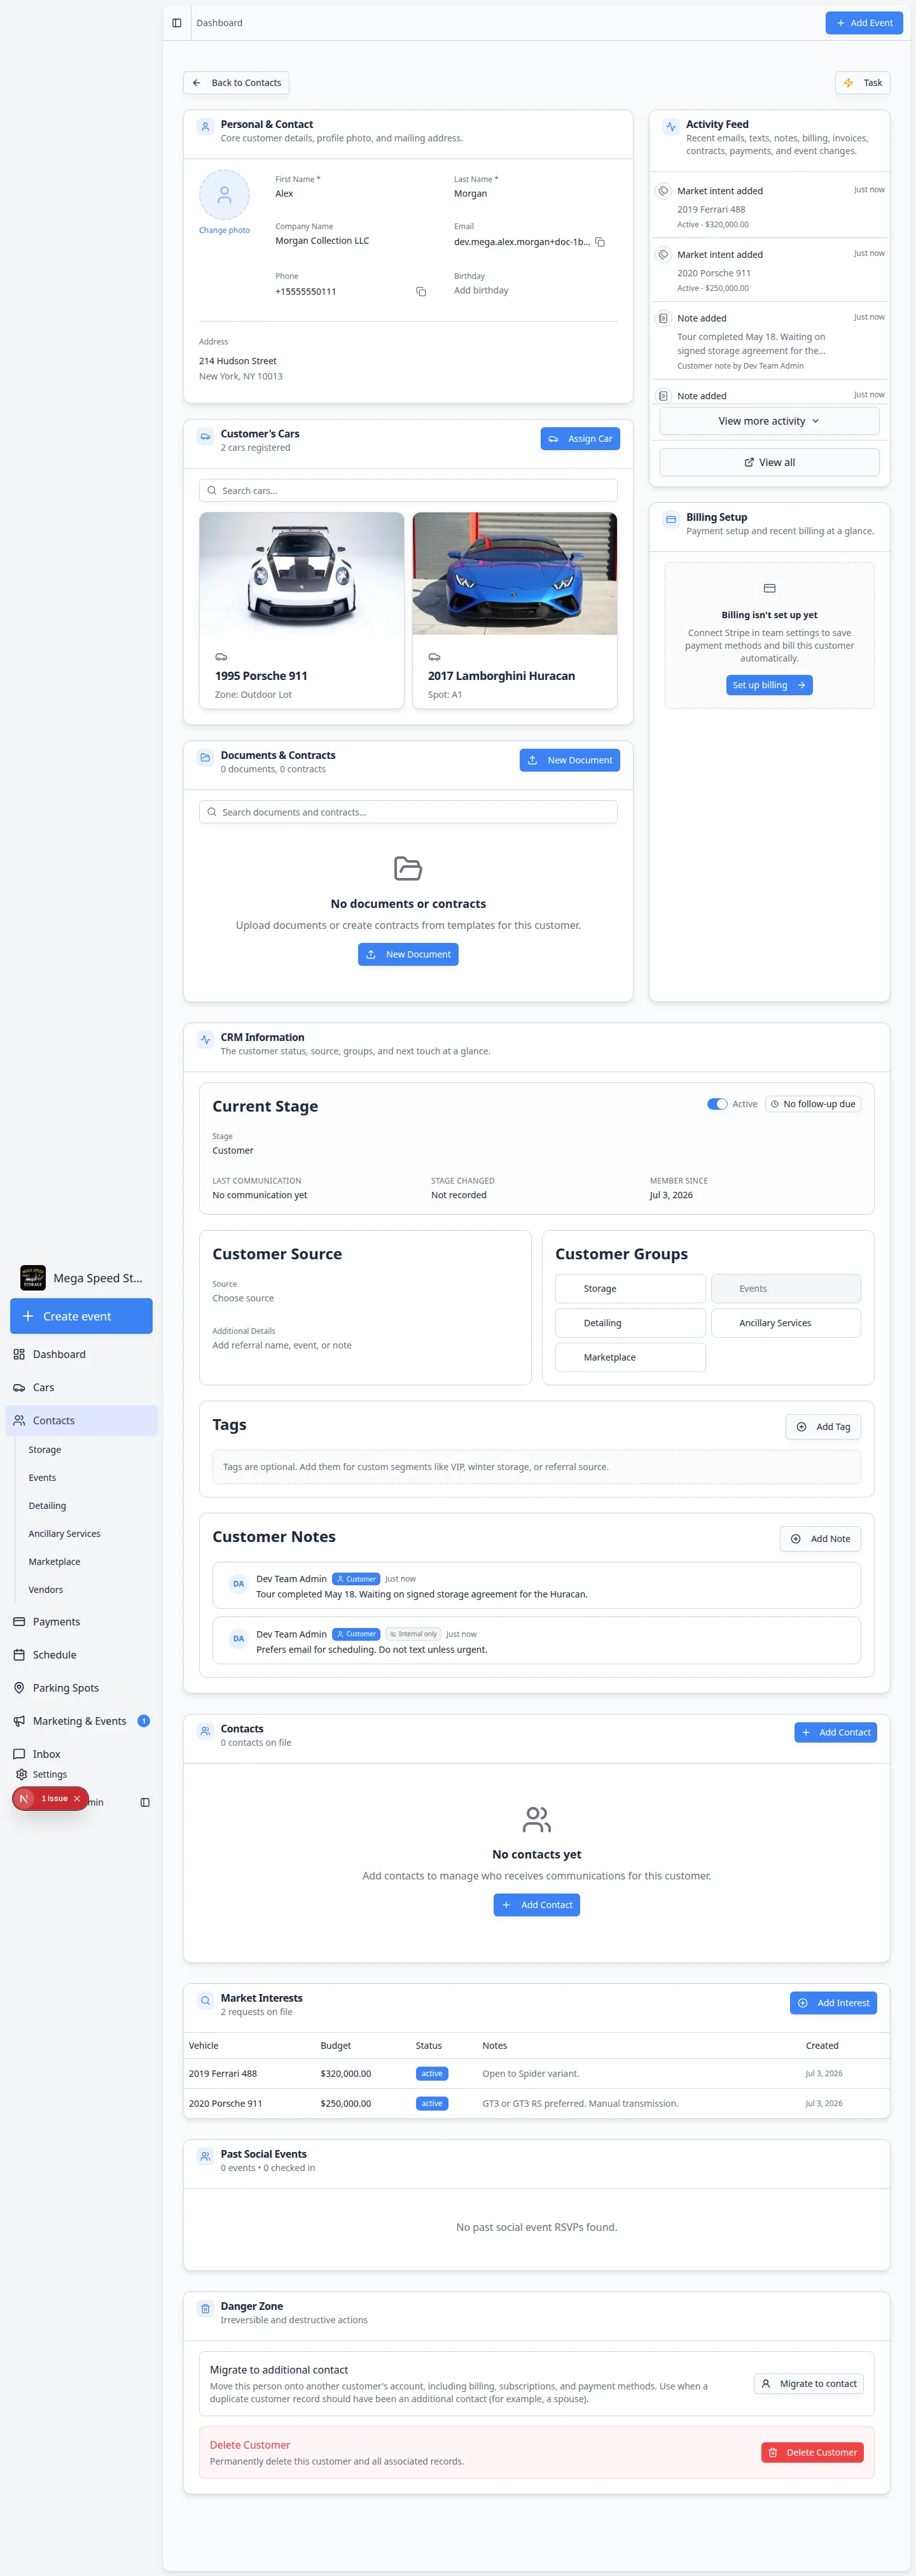The image size is (916, 2576).
Task: Open Storage under Contacts in sidebar
Action: click(45, 1449)
